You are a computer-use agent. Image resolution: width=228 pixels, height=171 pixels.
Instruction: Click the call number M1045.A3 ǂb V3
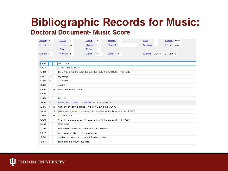point(70,89)
